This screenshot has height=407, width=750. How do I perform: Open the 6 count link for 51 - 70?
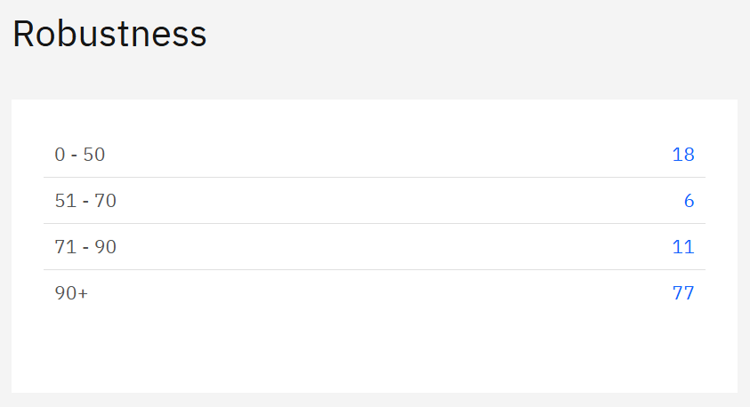coord(689,201)
